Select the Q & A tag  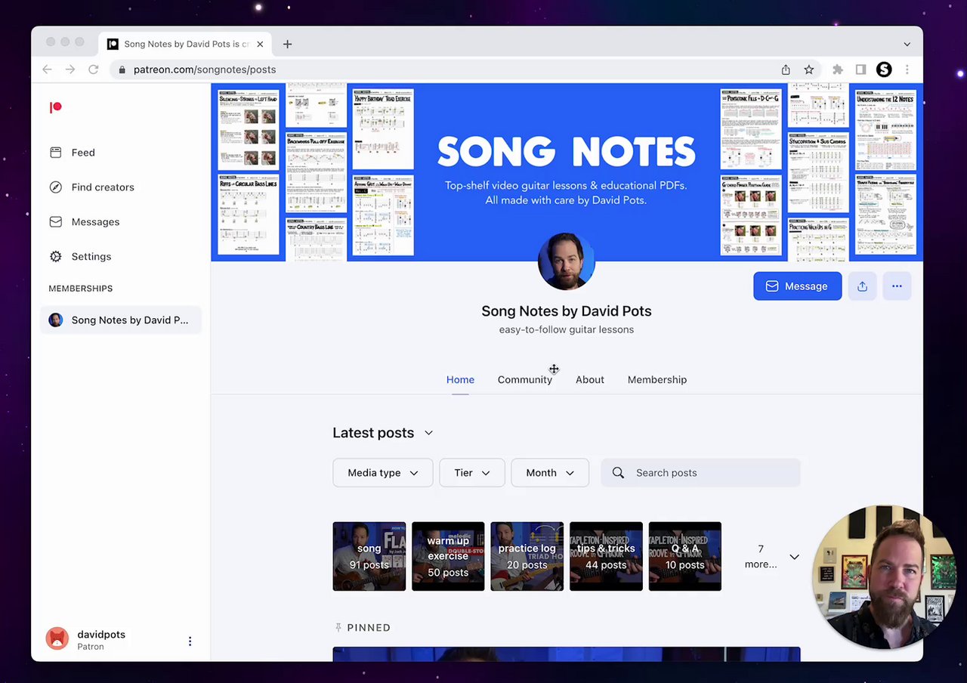point(685,556)
